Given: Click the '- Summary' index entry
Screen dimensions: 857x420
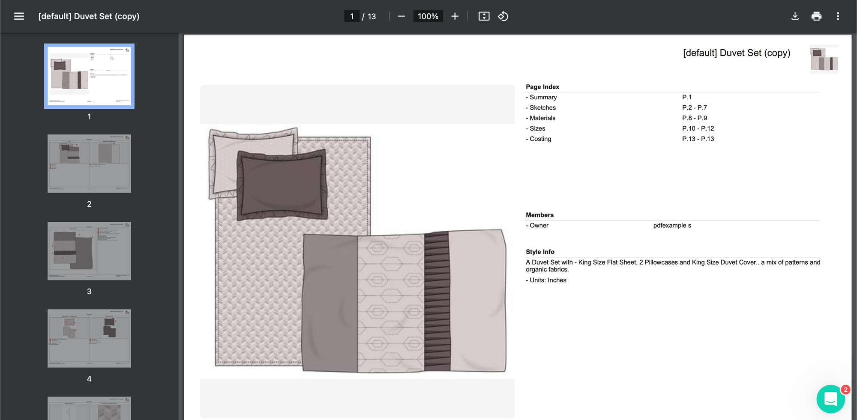Looking at the screenshot, I should pos(541,97).
